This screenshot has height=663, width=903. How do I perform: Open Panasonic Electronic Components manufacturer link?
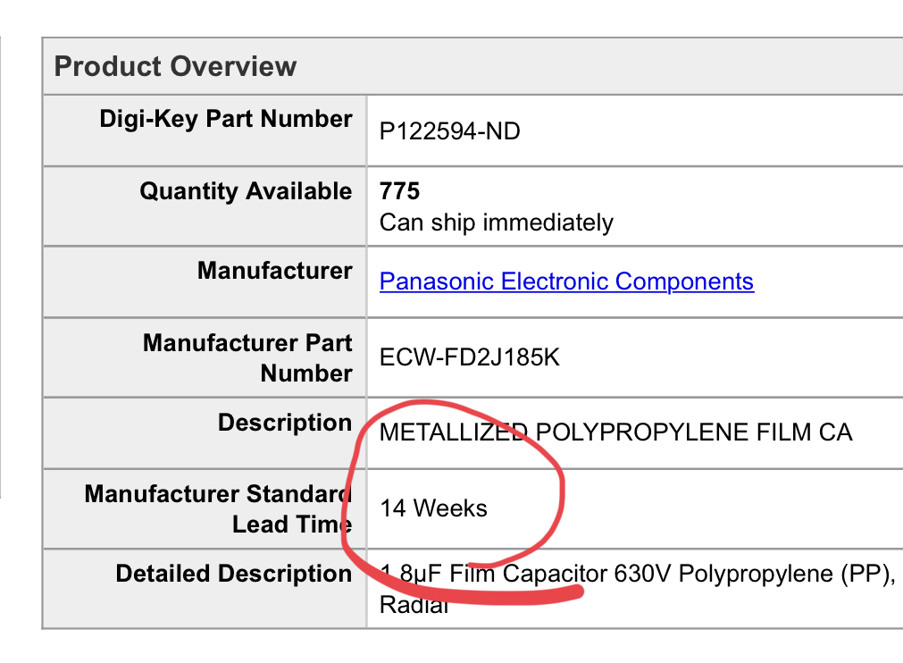click(566, 281)
